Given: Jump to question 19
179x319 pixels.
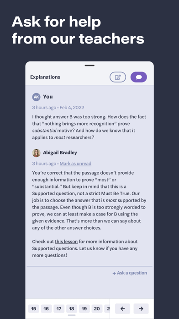Looking at the screenshot, I should click(84, 309).
